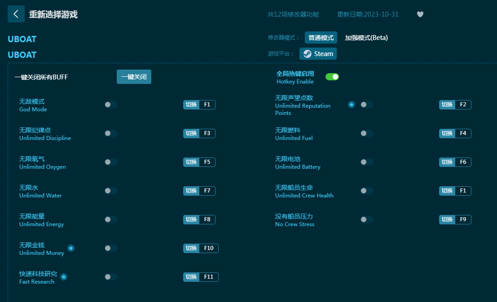Toggle Unlimited Oxygen switch on

click(111, 162)
